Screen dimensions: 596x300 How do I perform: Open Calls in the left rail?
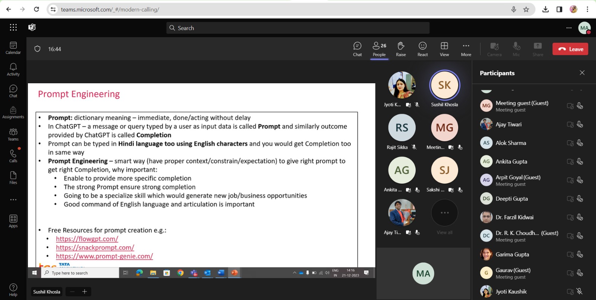(x=13, y=156)
